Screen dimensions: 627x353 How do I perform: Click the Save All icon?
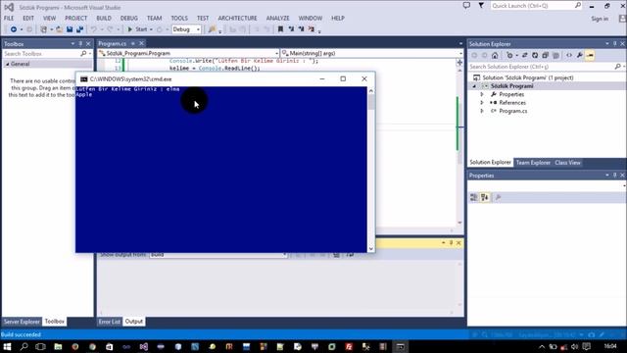point(79,29)
